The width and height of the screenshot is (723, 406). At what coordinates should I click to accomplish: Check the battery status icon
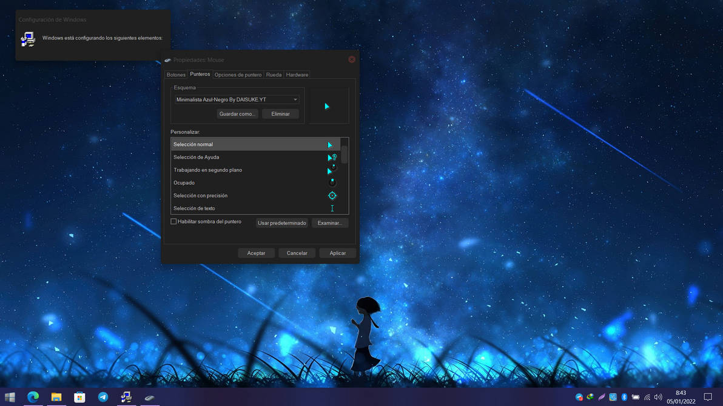pos(636,397)
